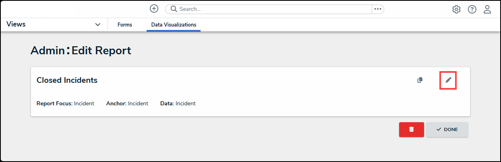Open the Views menu label
This screenshot has width=501, height=162.
[x=16, y=24]
